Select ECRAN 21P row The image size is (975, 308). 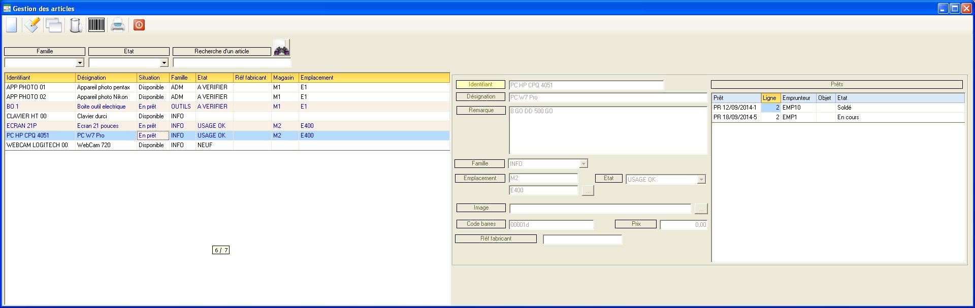[227, 126]
